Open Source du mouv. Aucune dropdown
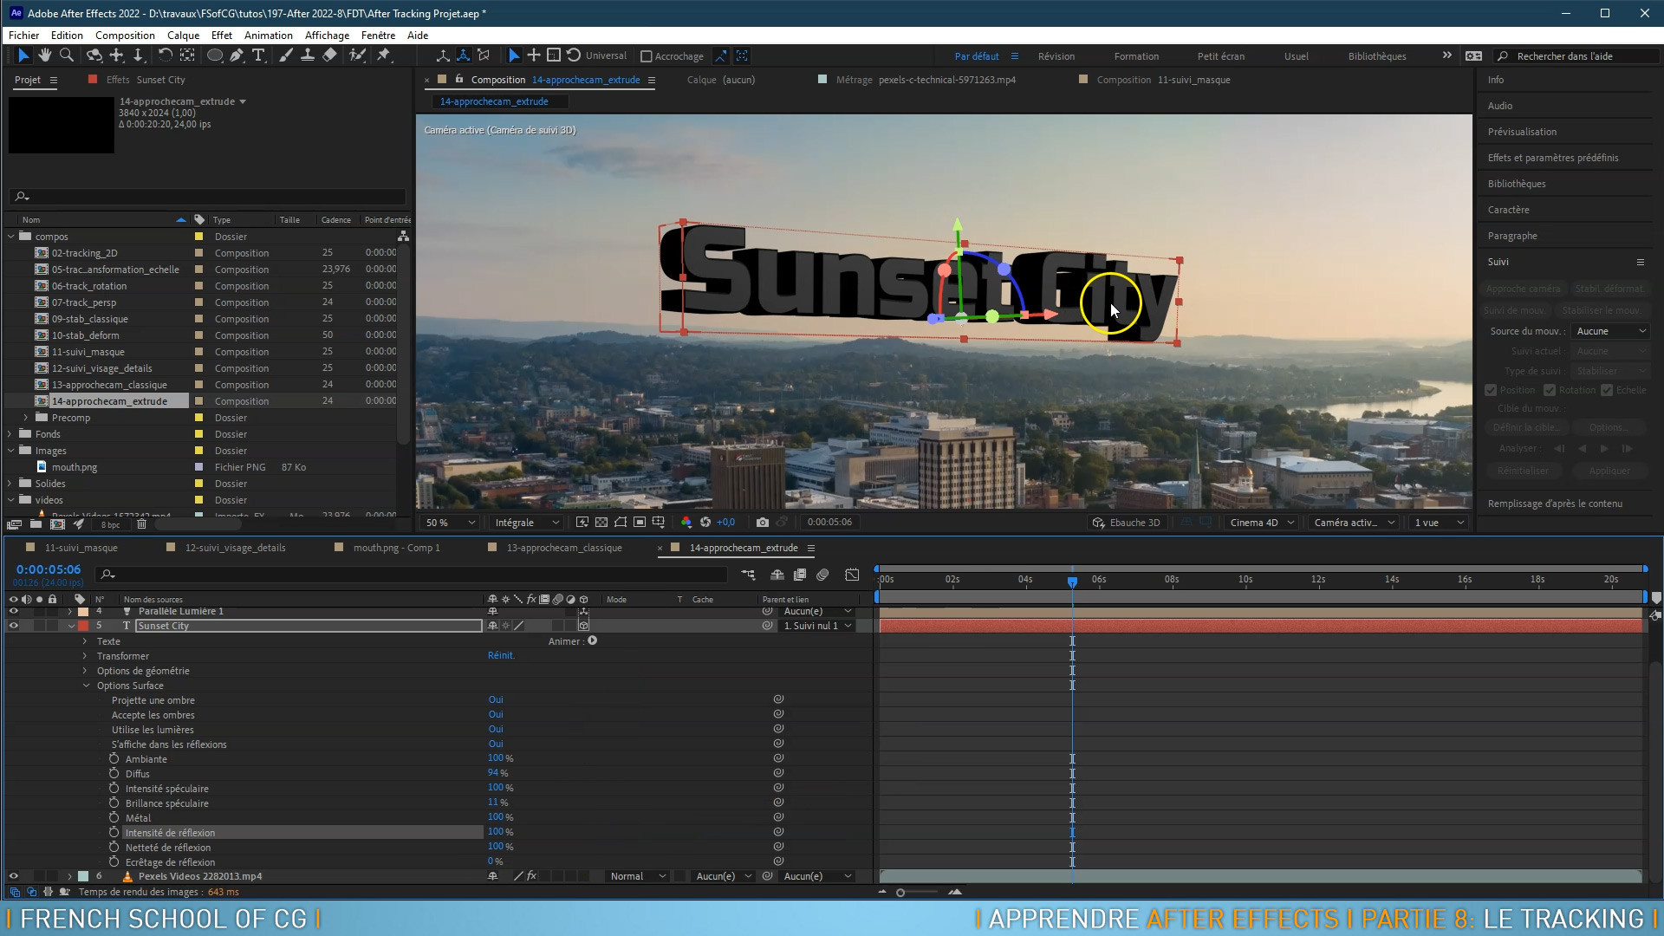1664x936 pixels. (x=1610, y=331)
